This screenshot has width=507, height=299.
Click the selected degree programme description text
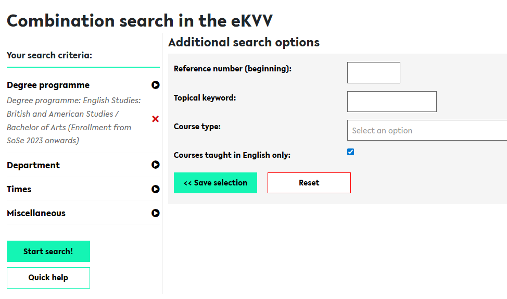(73, 120)
